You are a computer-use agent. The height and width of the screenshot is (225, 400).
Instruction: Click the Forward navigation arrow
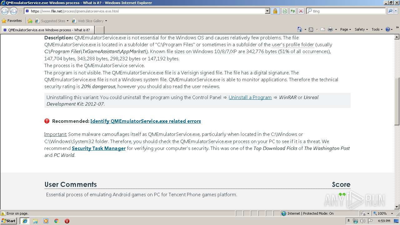tap(13, 11)
